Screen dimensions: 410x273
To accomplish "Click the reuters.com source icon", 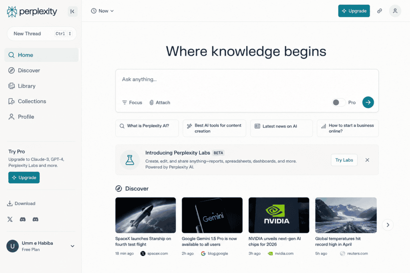I will click(x=342, y=253).
